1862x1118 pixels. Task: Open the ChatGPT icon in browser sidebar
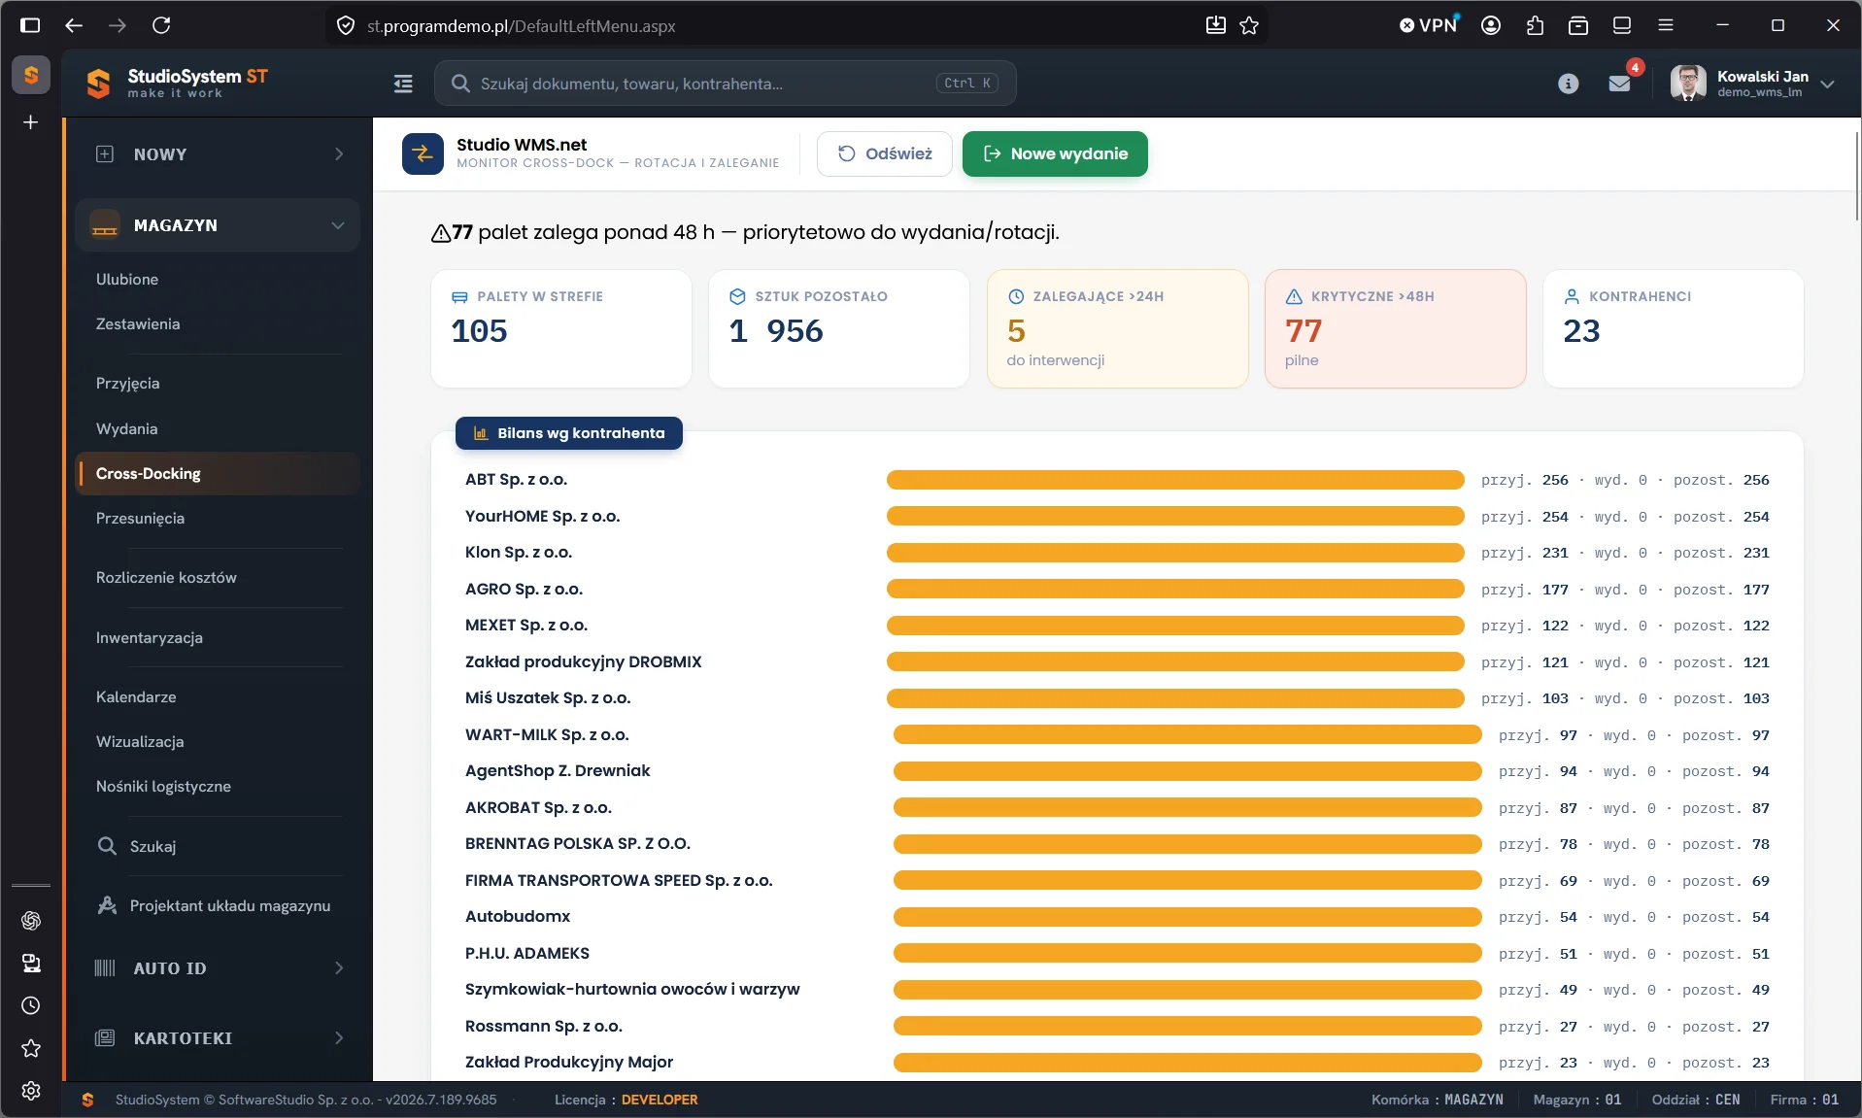(x=31, y=920)
